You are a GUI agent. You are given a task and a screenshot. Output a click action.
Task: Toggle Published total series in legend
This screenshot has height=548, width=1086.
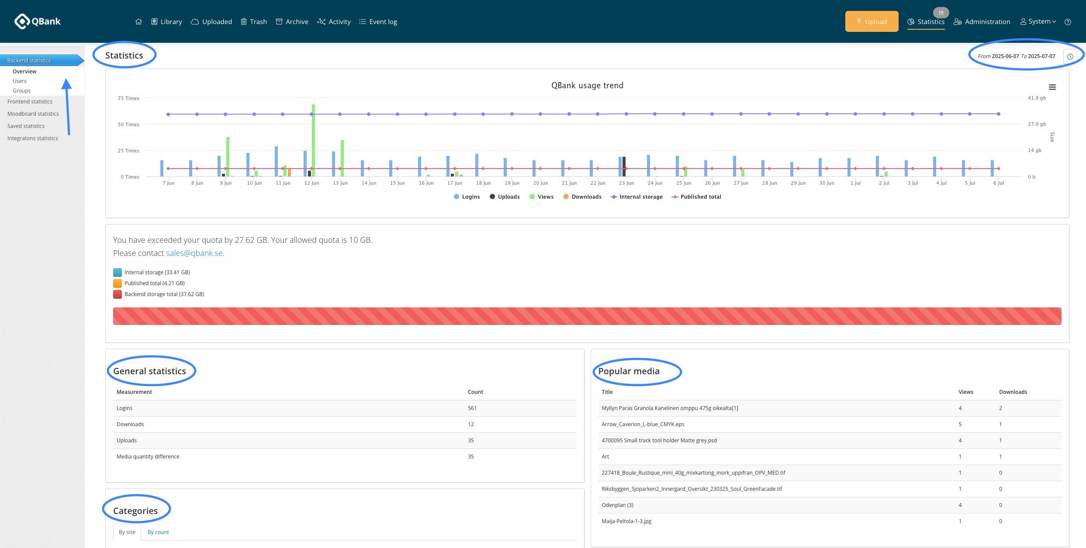point(696,197)
